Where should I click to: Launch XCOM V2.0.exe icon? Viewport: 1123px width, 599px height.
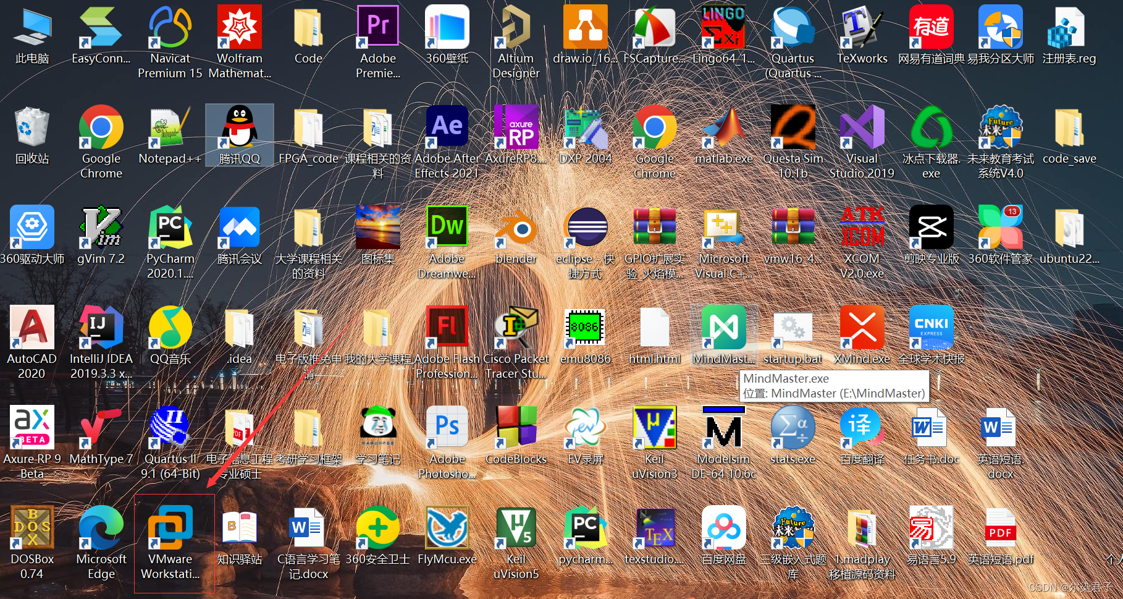click(x=862, y=227)
